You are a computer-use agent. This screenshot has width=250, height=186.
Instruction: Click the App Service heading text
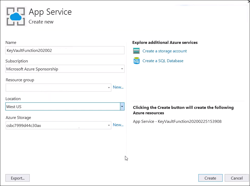[x=50, y=12]
